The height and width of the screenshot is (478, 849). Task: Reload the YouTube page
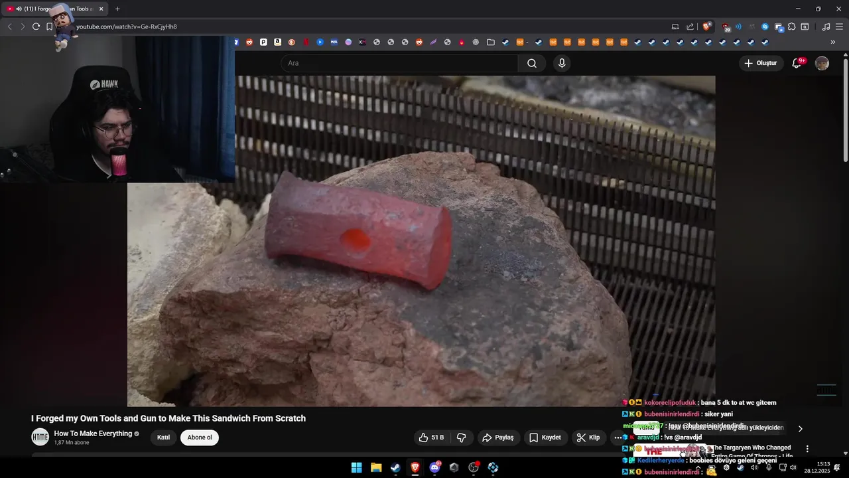[36, 27]
